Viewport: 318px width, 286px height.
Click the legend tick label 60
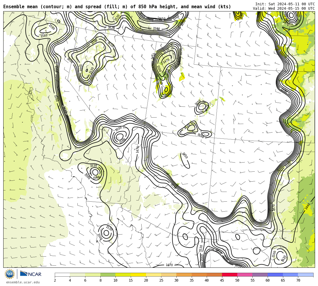tap(268, 280)
